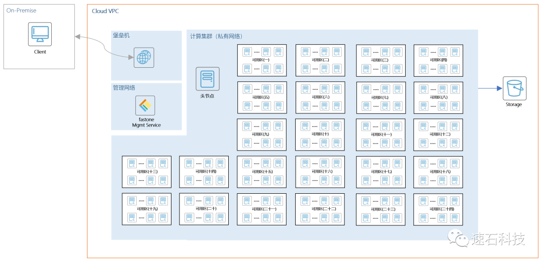The image size is (543, 263).
Task: Select the 可用区(十四) label
Action: (206, 172)
